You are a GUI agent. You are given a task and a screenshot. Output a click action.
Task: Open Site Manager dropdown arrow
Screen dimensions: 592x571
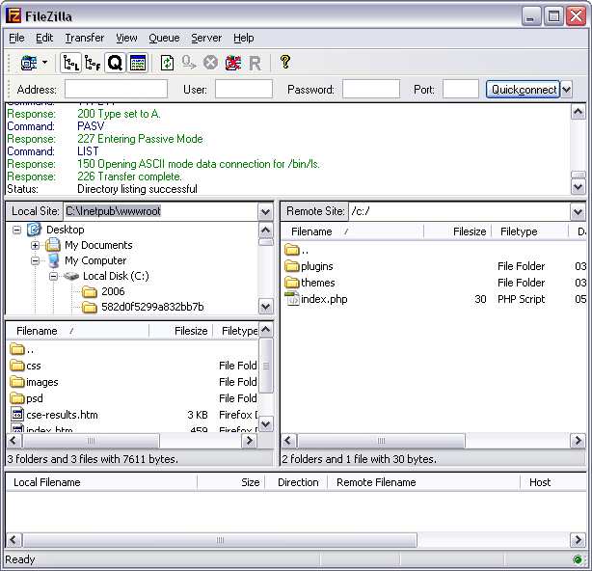pos(45,63)
